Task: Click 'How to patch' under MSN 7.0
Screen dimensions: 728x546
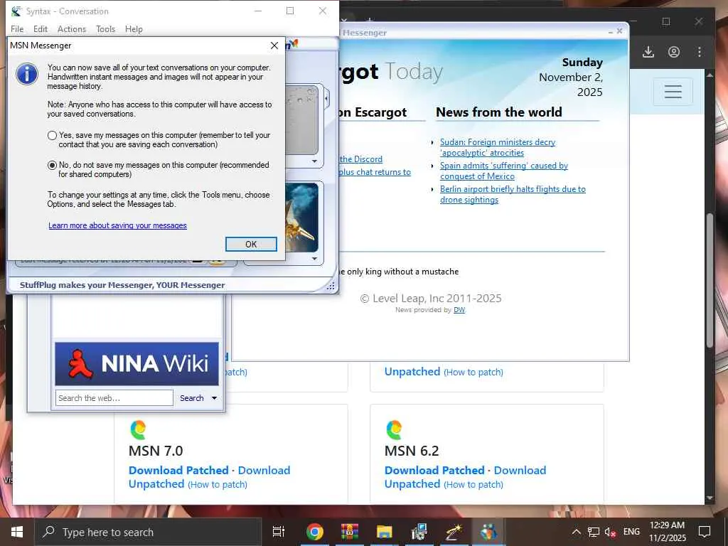Action: pos(218,485)
